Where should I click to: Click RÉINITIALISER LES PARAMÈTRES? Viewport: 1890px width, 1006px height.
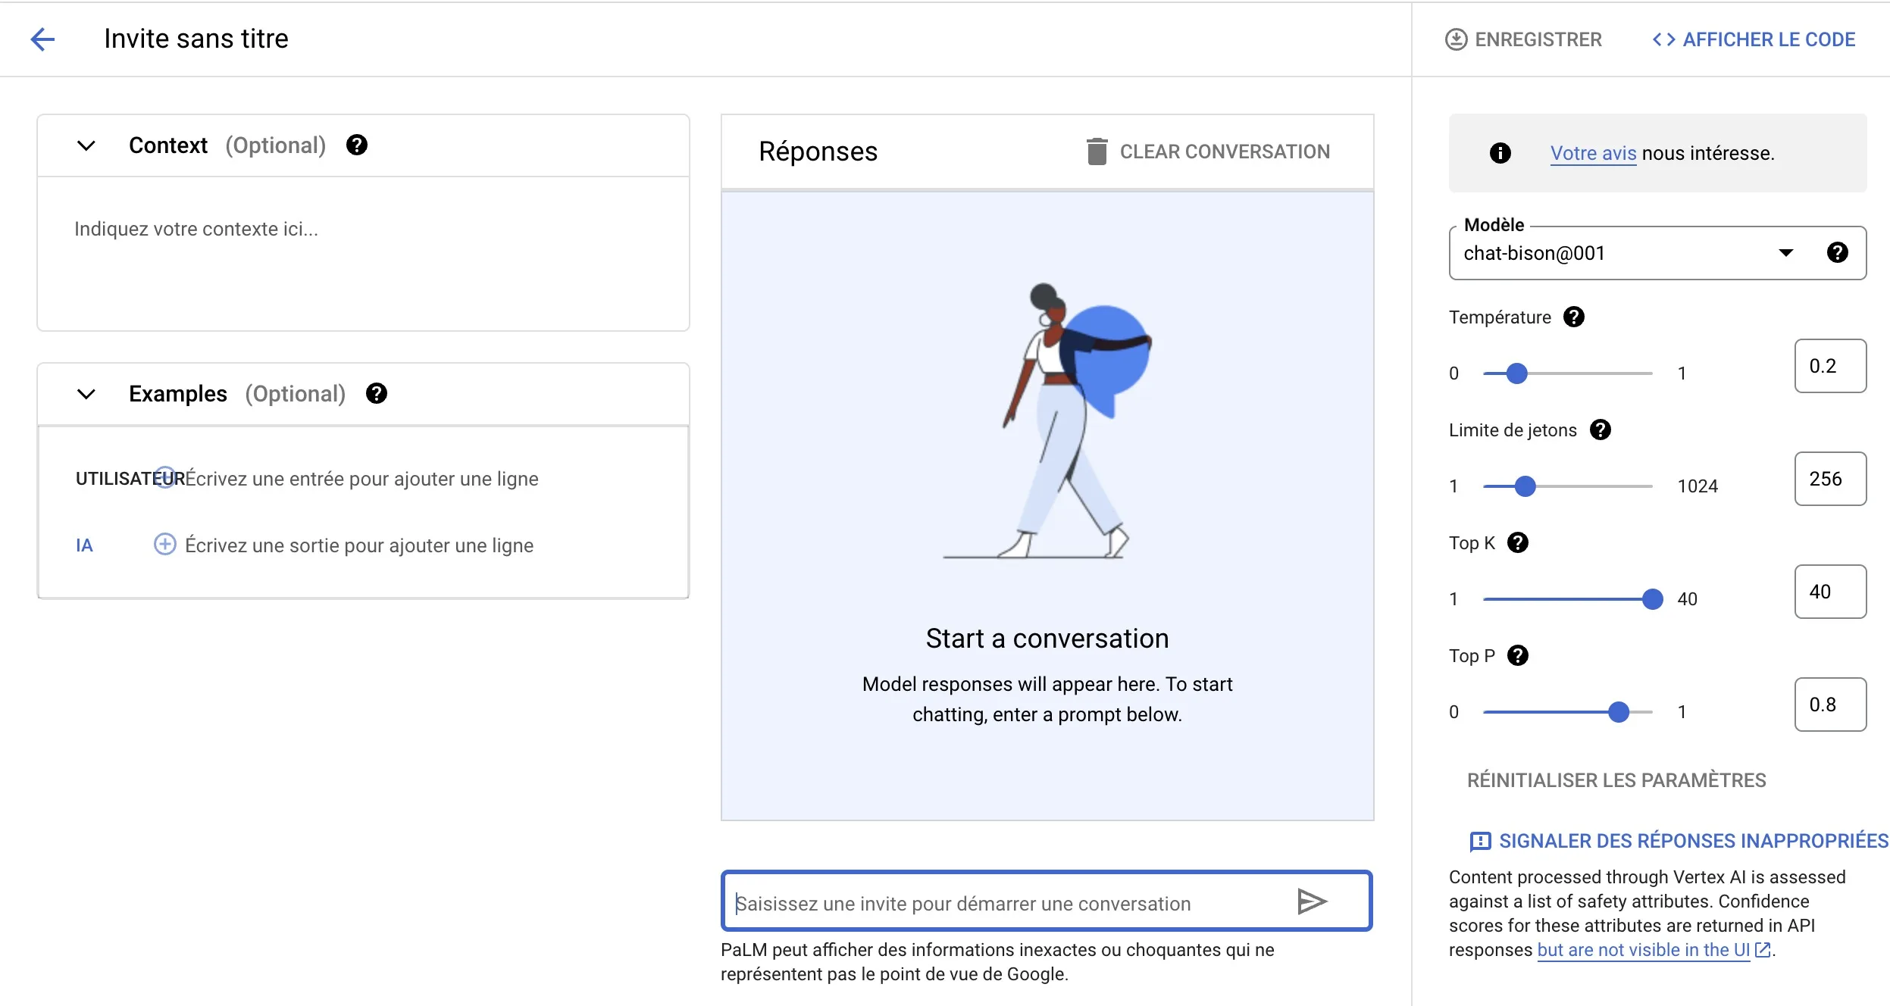1616,780
